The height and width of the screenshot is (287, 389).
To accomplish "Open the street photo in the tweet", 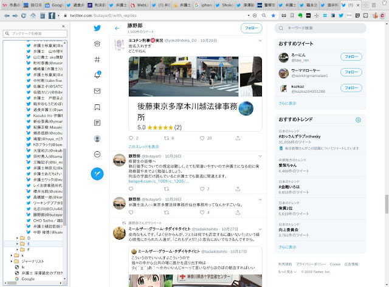I will [x=184, y=76].
